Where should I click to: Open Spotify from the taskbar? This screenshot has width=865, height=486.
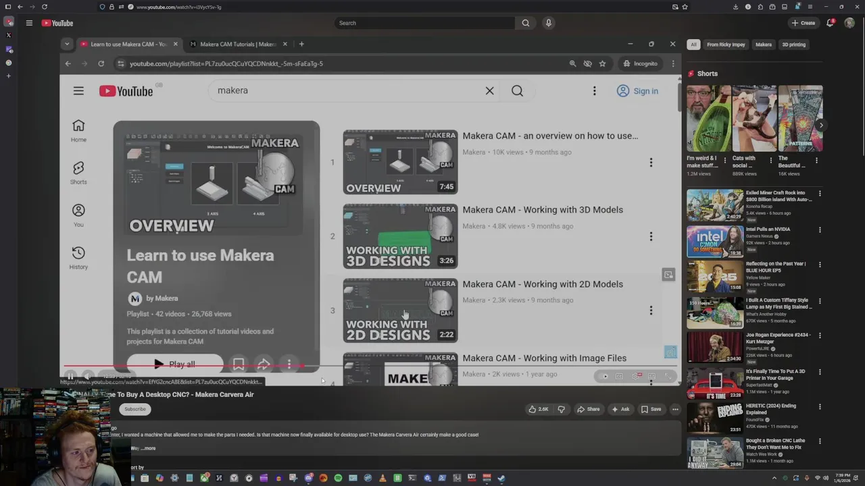(x=338, y=479)
